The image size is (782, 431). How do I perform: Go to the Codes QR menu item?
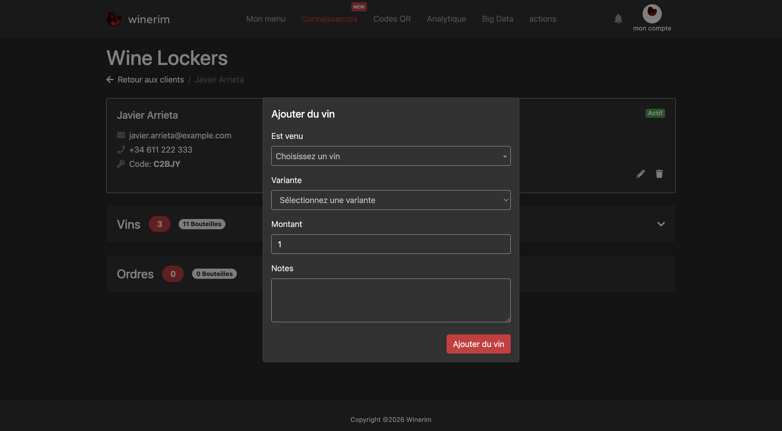click(x=392, y=19)
